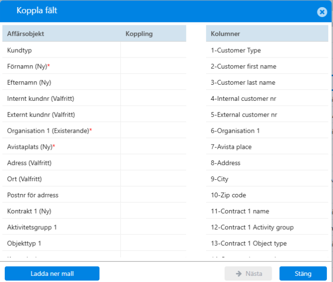Click the Koppling cell for Objekttyp 1
This screenshot has width=333, height=282.
point(153,243)
